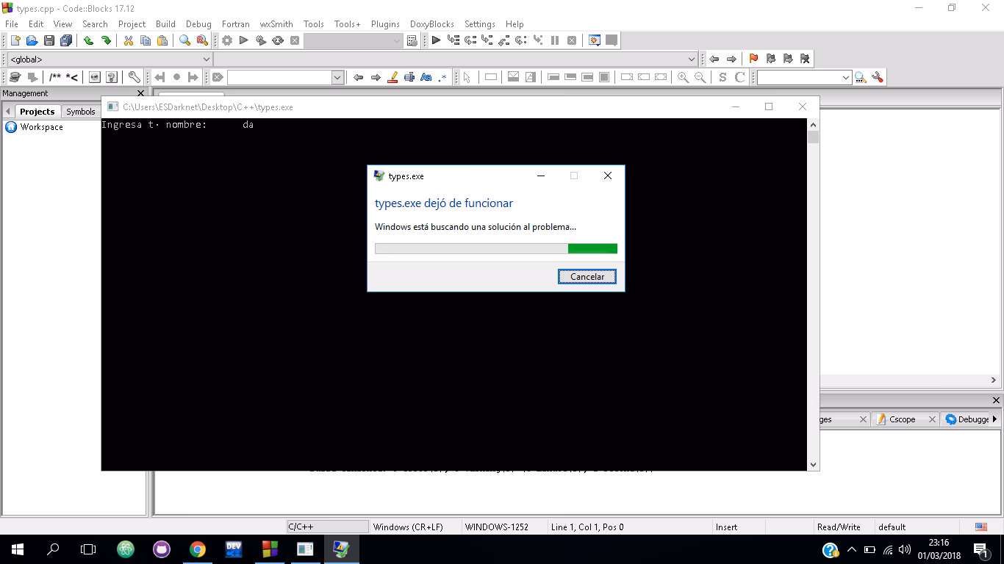Screen dimensions: 1004x564
Task: Select the Workspace tree item
Action: point(42,127)
